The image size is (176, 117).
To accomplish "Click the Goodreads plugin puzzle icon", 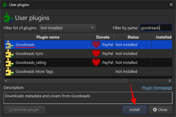I will click(x=10, y=44).
